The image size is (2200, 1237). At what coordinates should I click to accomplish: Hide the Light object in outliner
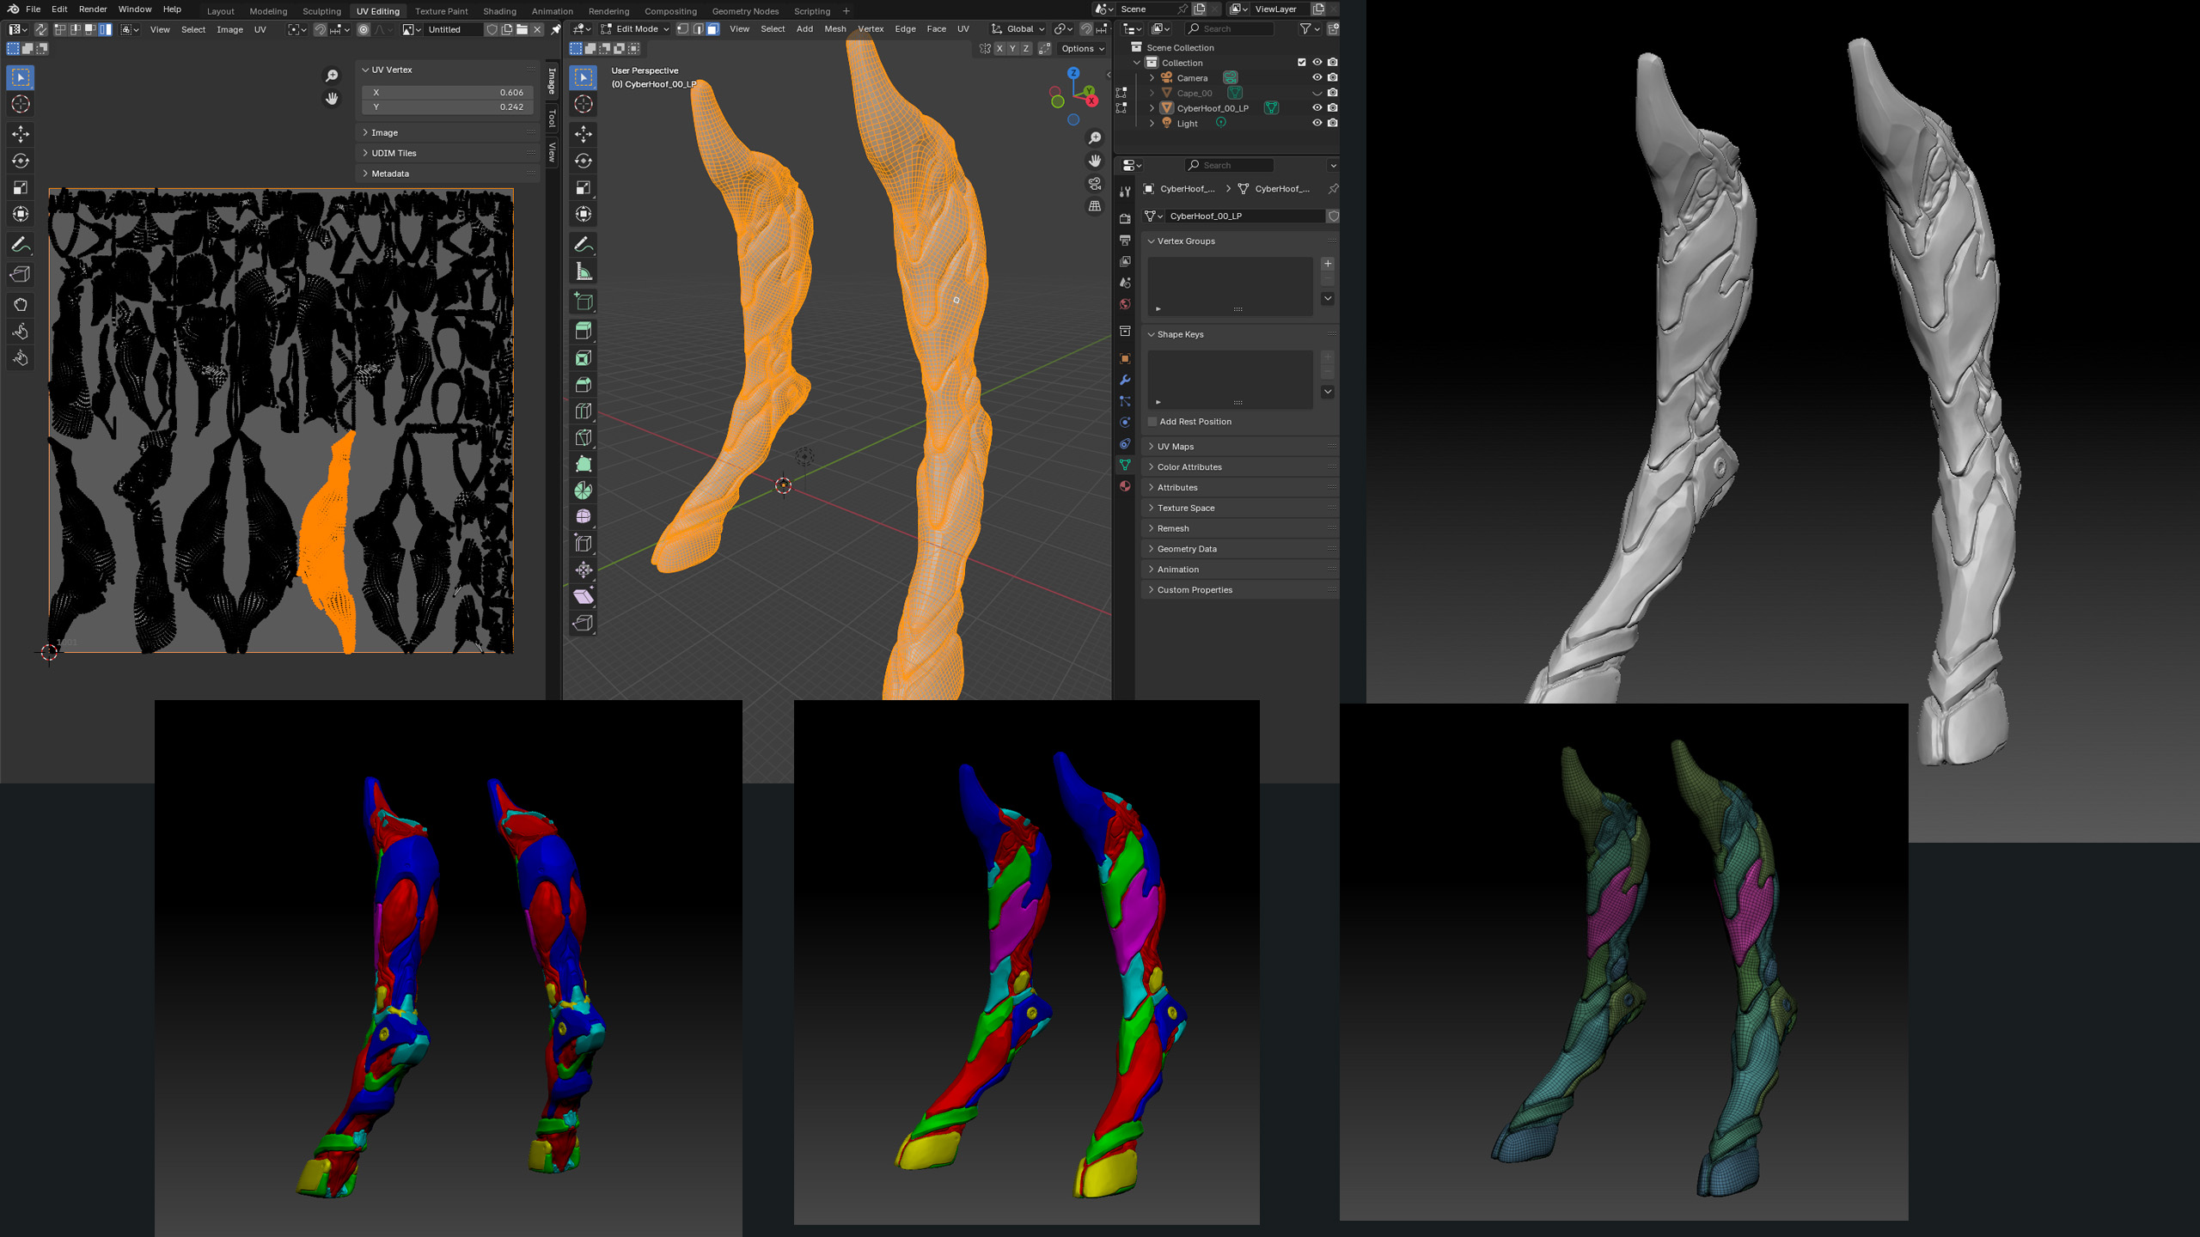(1317, 123)
